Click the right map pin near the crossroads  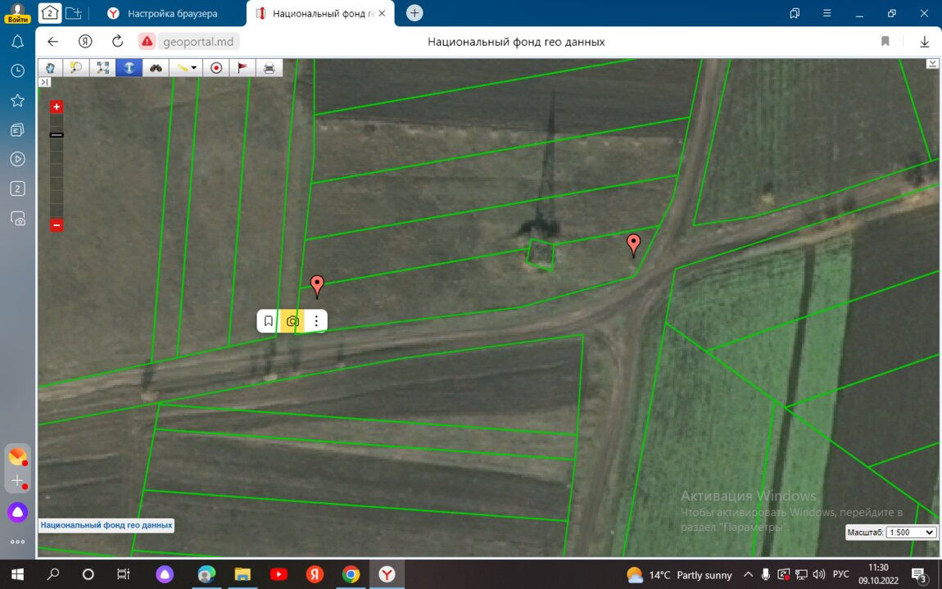(x=633, y=244)
